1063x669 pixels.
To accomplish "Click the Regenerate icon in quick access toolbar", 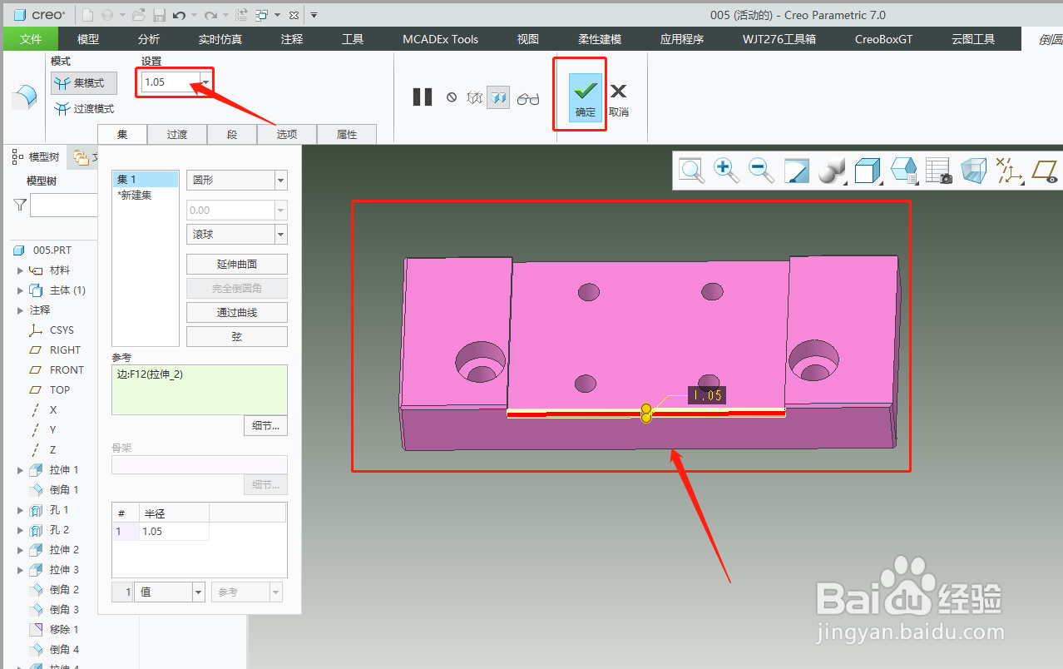I will (x=241, y=15).
